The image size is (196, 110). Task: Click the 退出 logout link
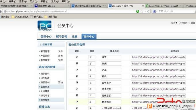tap(193, 23)
